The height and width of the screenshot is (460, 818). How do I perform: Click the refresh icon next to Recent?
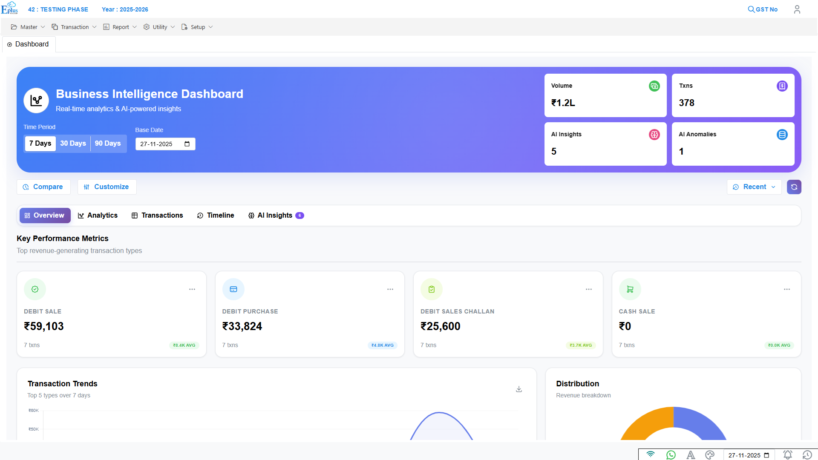pos(794,187)
